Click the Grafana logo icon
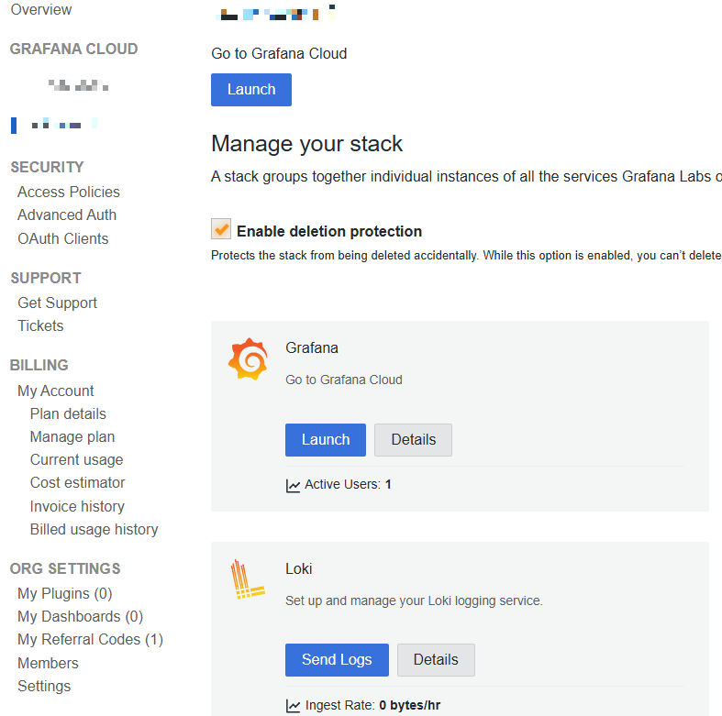Viewport: 722px width, 716px height. pos(249,359)
